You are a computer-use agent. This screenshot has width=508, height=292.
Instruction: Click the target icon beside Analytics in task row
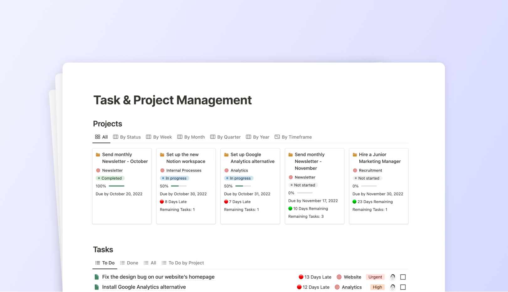pos(337,287)
